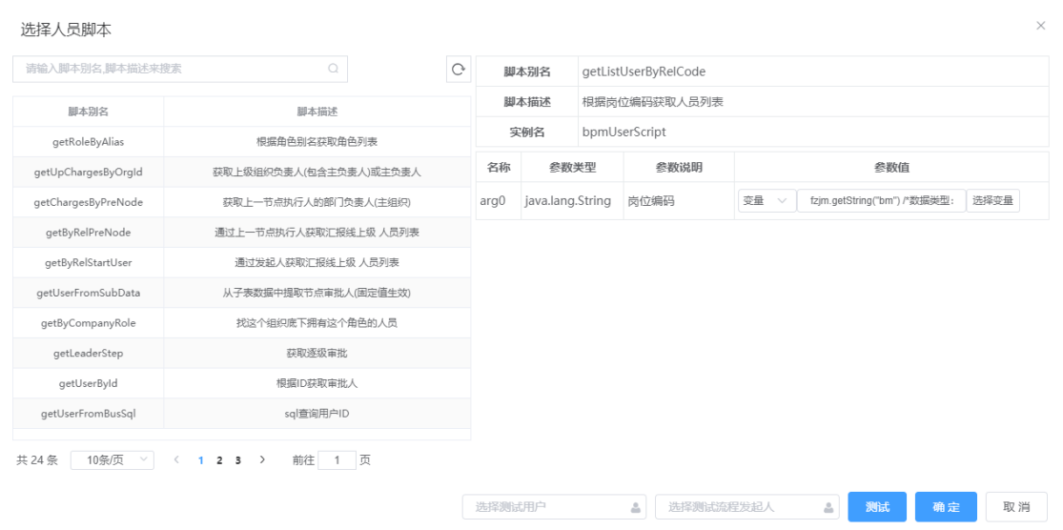Select the getByRelStartUser script row
This screenshot has width=1063, height=530.
[242, 262]
